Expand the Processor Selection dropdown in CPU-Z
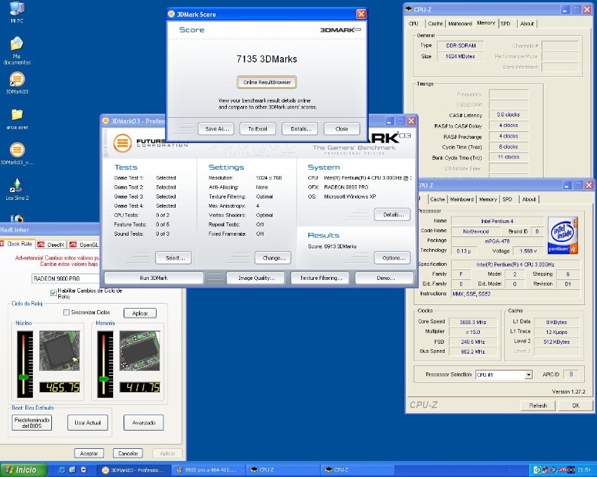 click(x=528, y=375)
